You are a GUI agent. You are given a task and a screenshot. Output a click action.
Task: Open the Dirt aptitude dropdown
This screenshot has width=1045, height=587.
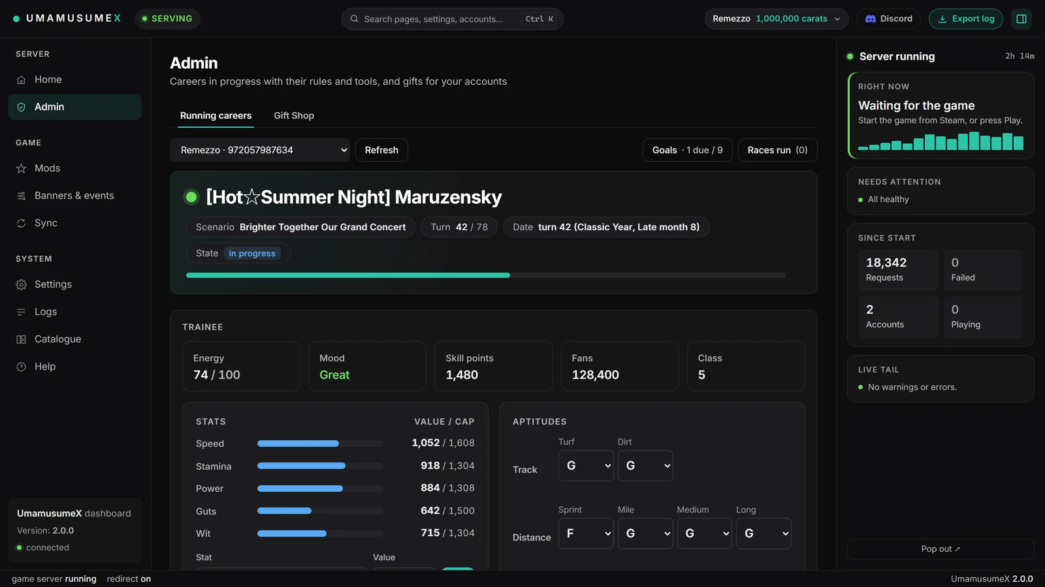[645, 466]
